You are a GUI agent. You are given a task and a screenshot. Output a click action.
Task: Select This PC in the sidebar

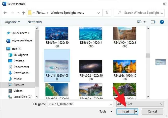click(x=16, y=49)
